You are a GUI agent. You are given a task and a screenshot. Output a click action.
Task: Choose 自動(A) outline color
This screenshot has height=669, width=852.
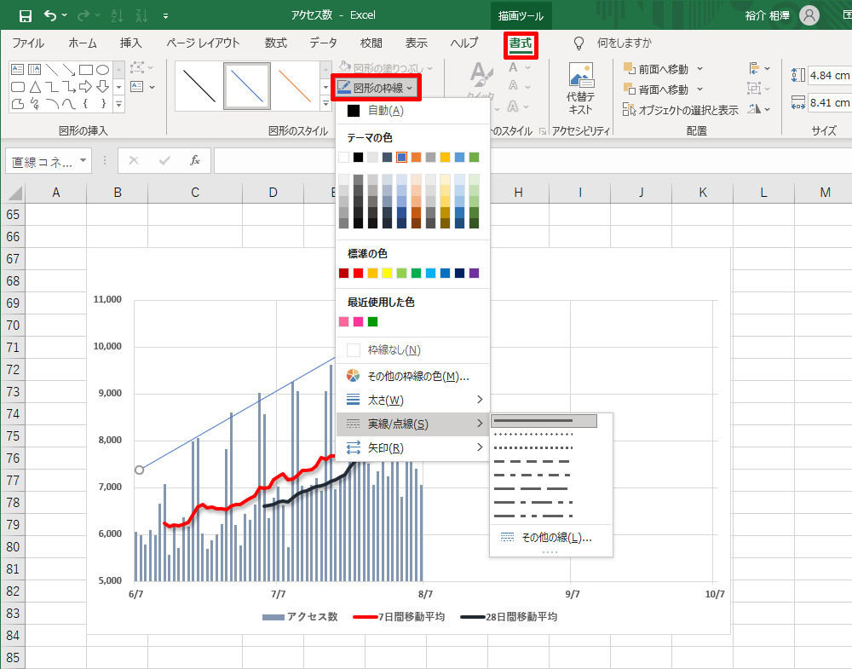(x=413, y=111)
